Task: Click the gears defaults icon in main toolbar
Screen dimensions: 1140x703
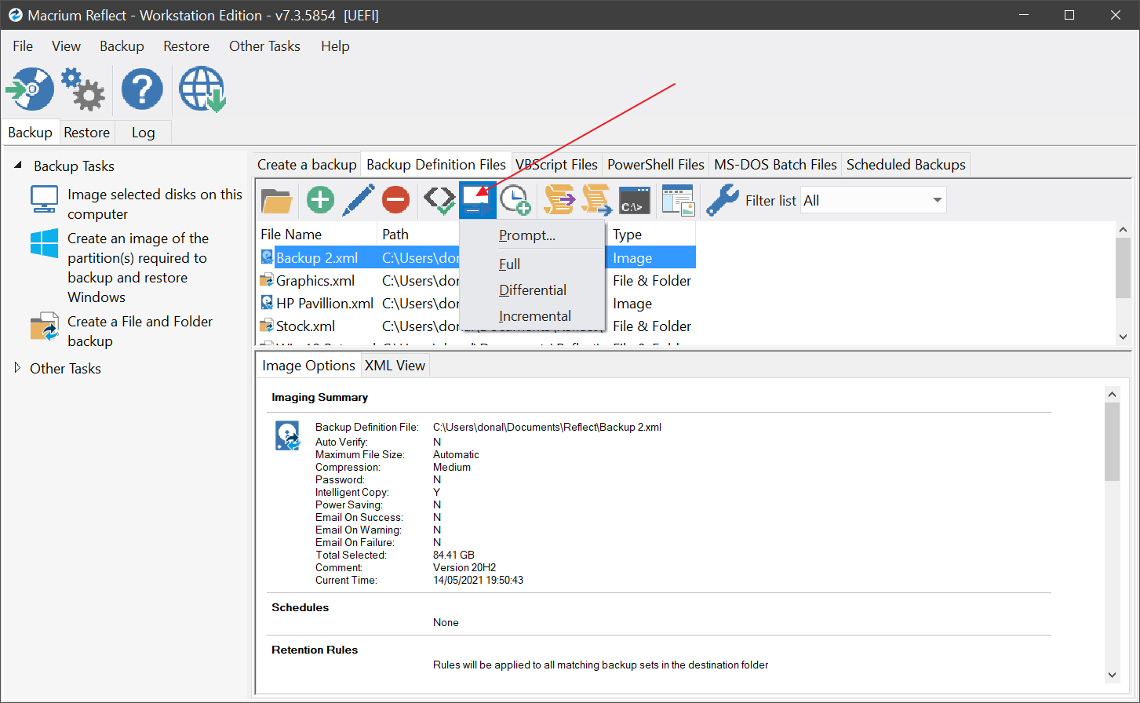Action: pyautogui.click(x=83, y=89)
